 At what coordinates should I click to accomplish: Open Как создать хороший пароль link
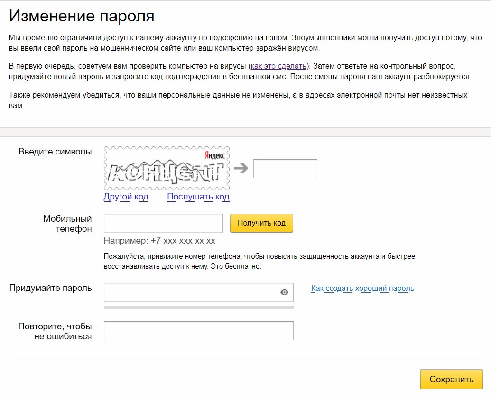(x=362, y=288)
